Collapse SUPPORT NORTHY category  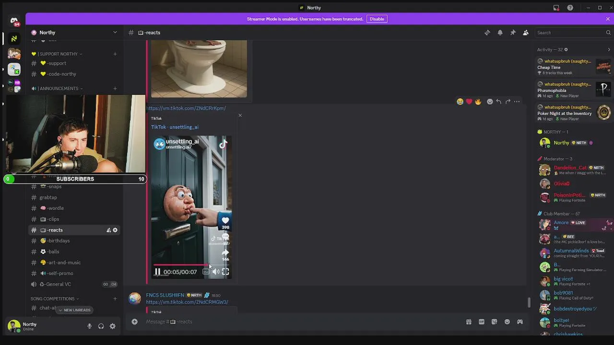57,54
